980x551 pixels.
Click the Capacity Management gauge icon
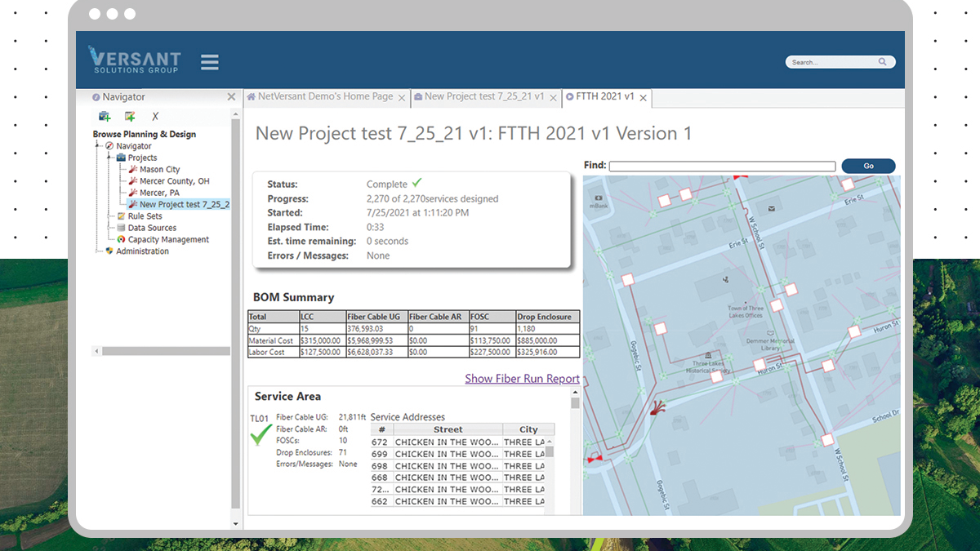(121, 240)
